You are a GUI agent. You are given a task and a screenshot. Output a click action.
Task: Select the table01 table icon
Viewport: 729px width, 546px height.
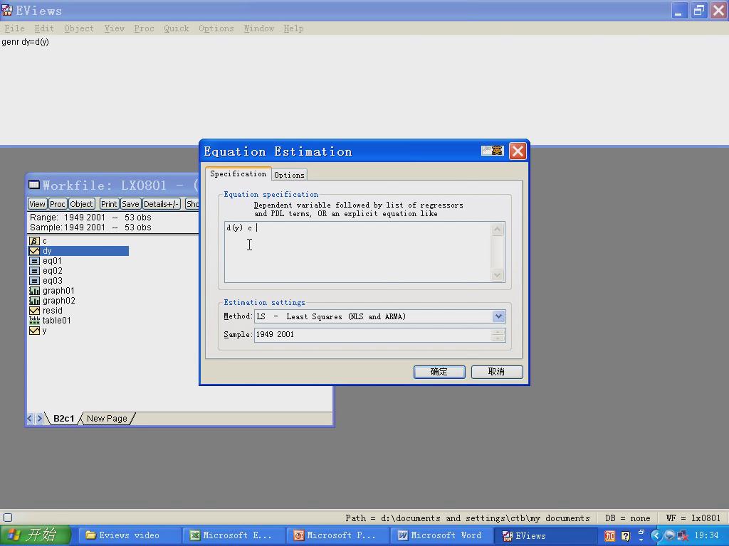34,321
